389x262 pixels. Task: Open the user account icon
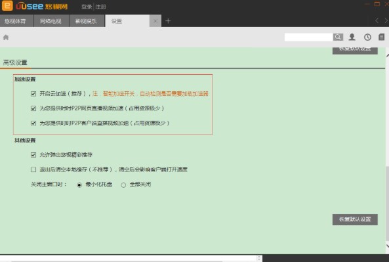coord(352,37)
